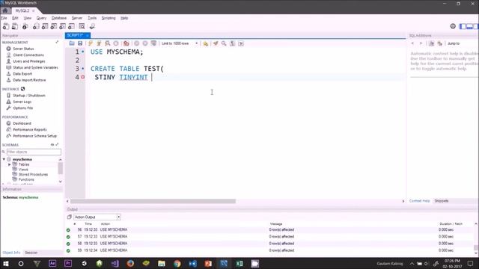This screenshot has height=269, width=479.
Task: Click the stop query execution icon
Action: point(116,43)
